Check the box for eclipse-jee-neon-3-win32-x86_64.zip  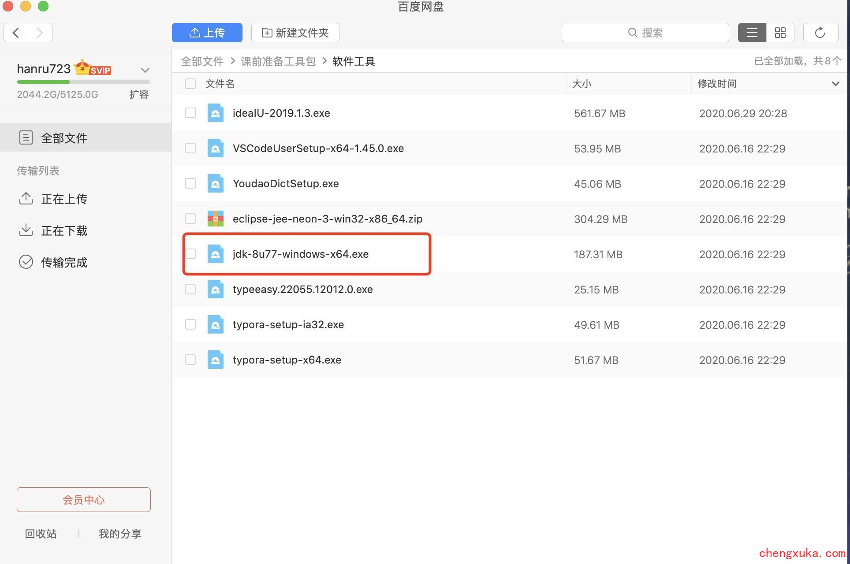(190, 219)
